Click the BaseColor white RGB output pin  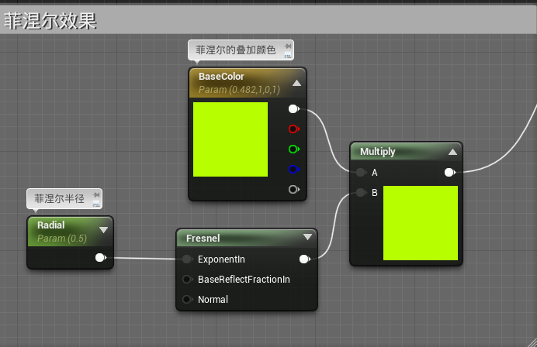293,109
